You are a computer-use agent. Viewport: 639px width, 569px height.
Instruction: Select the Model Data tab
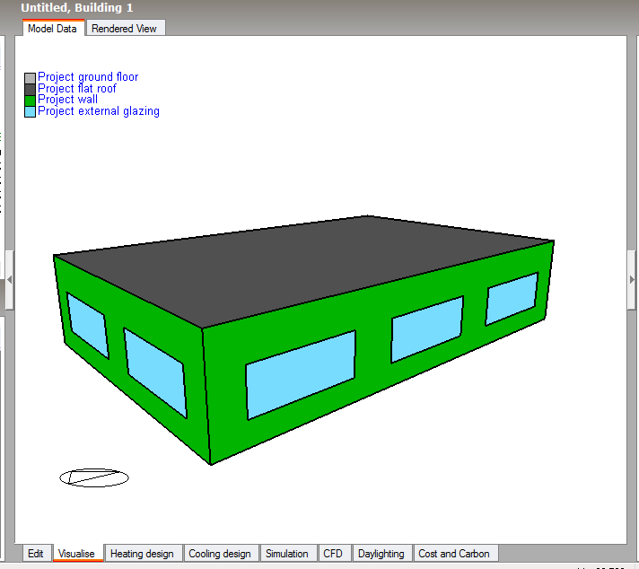click(x=53, y=28)
